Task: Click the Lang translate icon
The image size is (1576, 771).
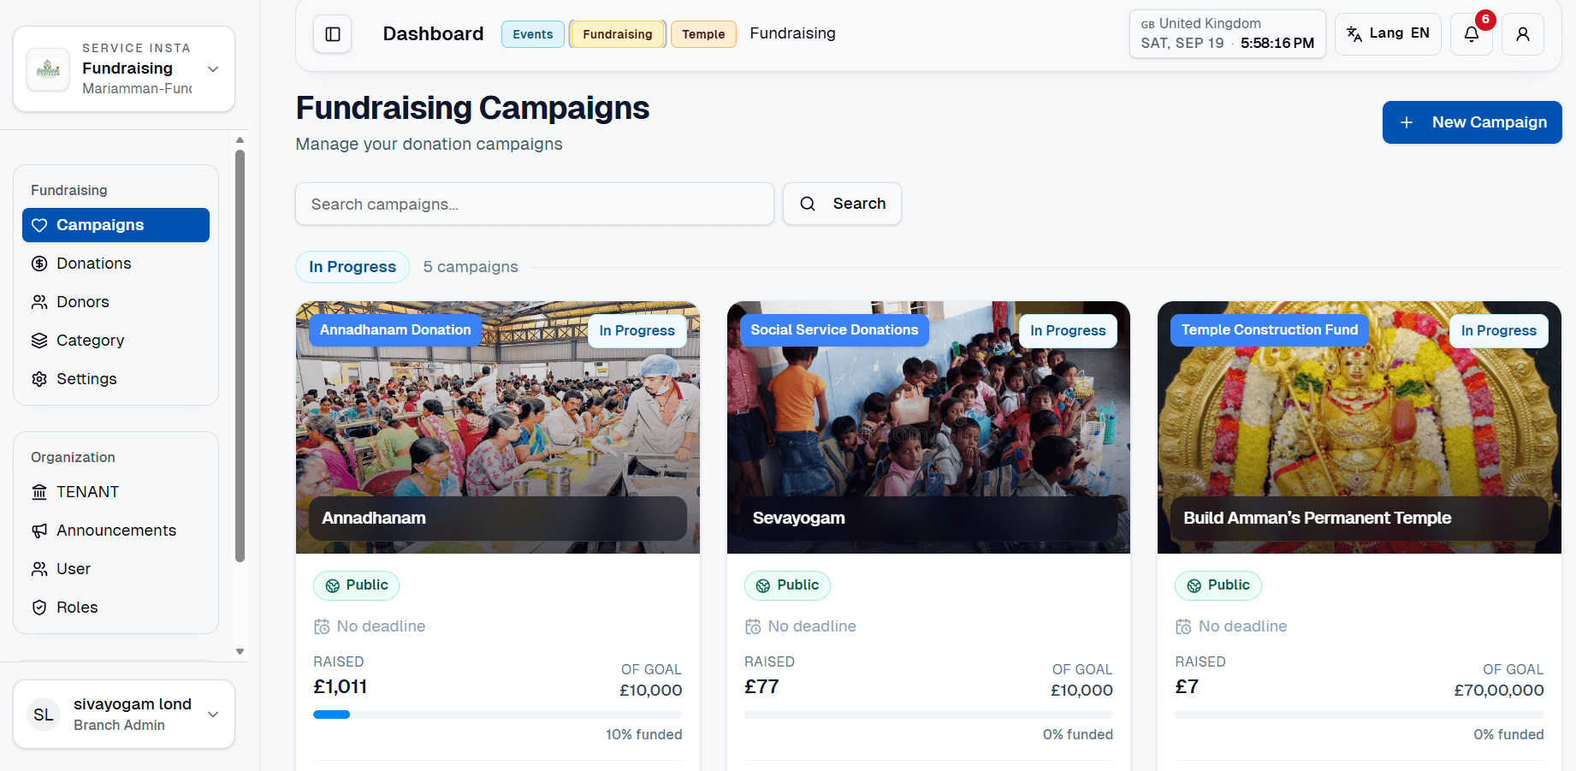Action: pos(1354,34)
